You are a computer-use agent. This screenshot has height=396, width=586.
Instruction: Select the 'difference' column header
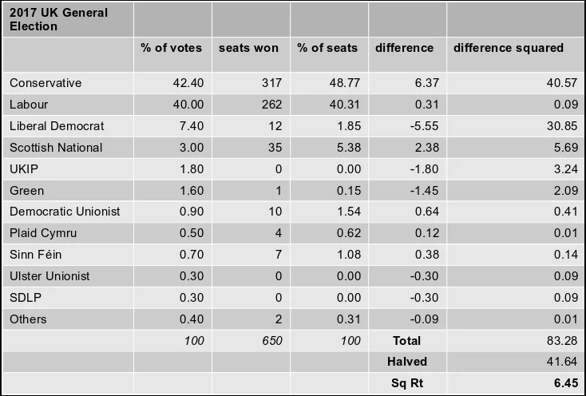coord(404,48)
